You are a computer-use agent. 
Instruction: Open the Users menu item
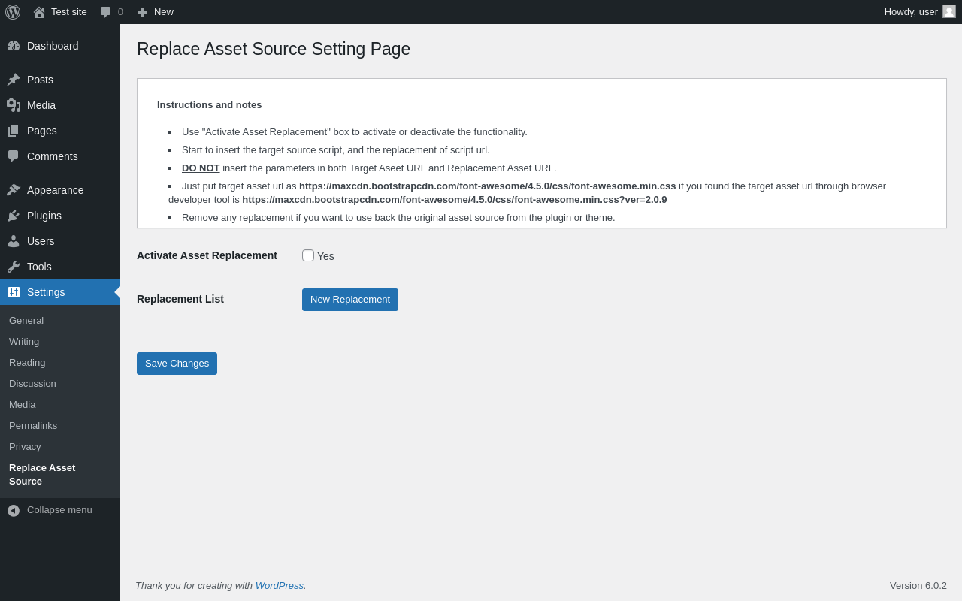pos(41,241)
